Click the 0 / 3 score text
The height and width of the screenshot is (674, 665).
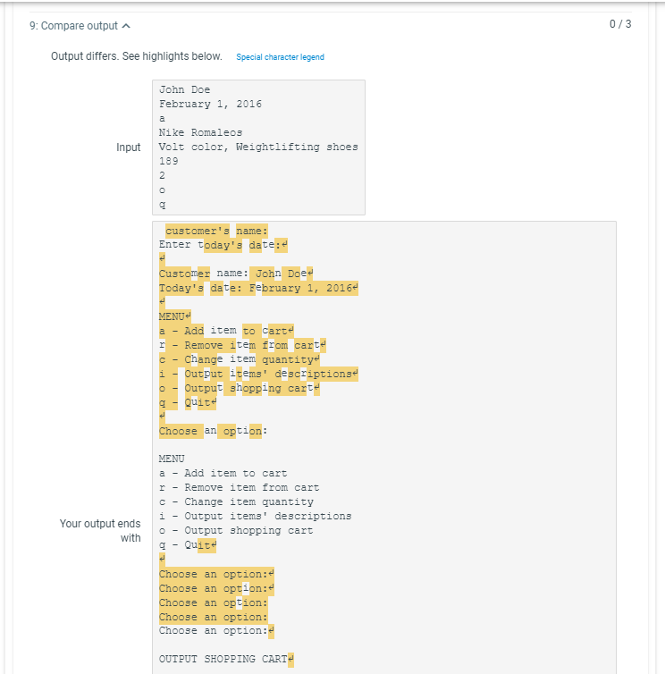(620, 24)
